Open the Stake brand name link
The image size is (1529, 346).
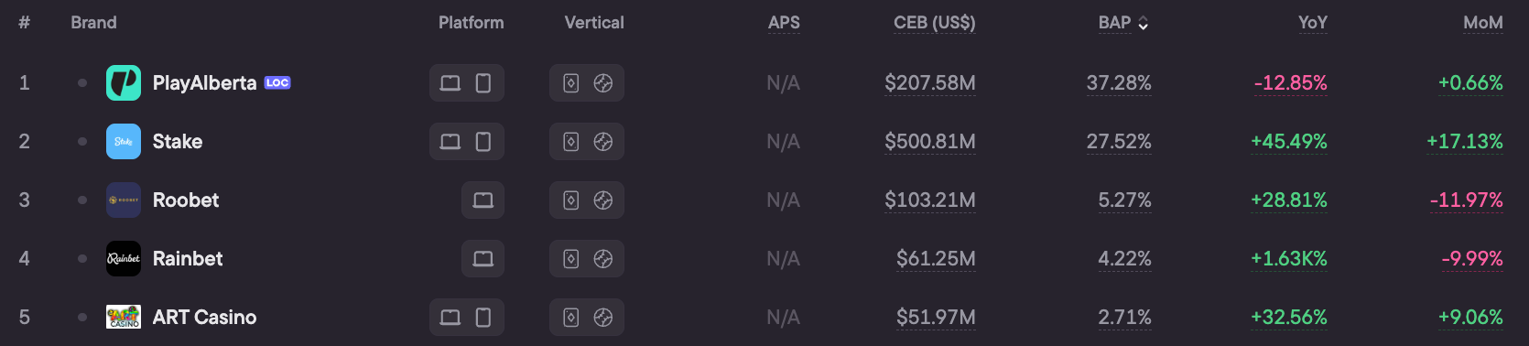click(178, 142)
